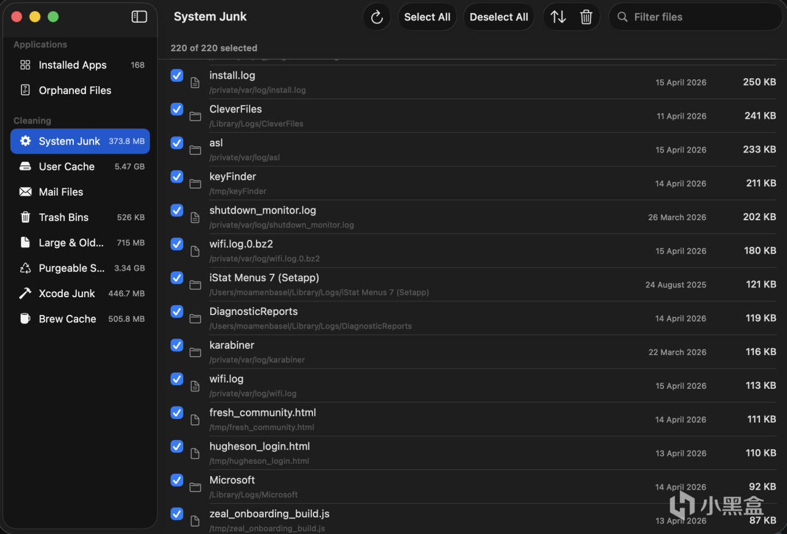Viewport: 787px width, 534px height.
Task: Deselect the karabiner checkbox
Action: [177, 346]
